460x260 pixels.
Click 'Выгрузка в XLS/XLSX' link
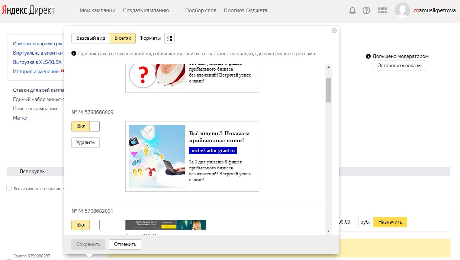[37, 62]
